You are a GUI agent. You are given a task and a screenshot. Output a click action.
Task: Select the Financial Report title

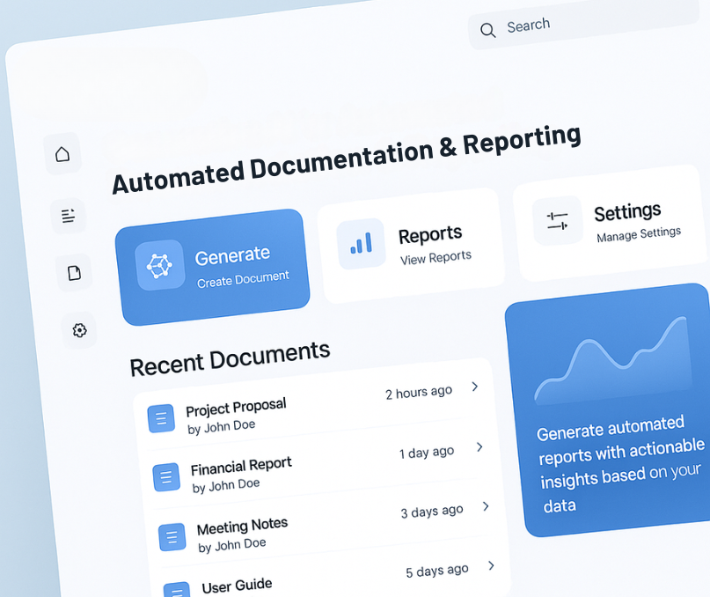click(241, 467)
